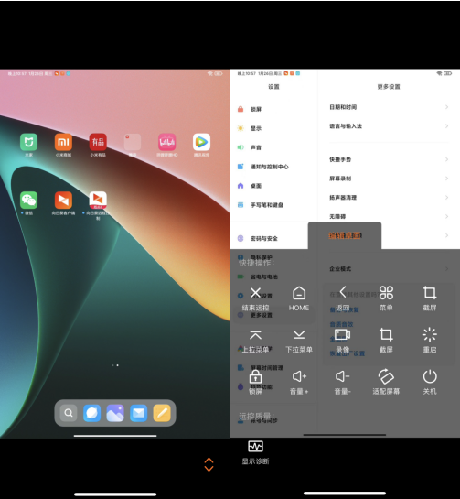Viewport: 460px width, 499px height.
Task: Open the 小米有品 red app
Action: click(x=98, y=142)
